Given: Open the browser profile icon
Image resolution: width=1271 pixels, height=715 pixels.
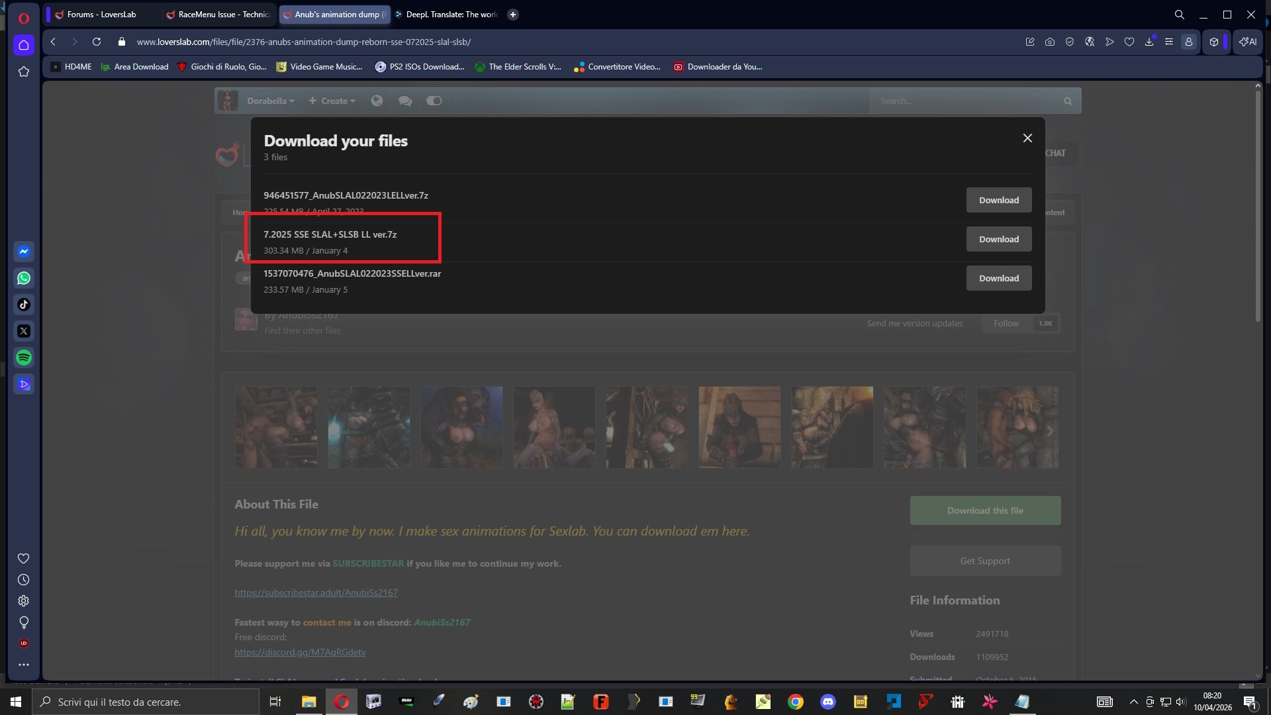Looking at the screenshot, I should 1189,42.
